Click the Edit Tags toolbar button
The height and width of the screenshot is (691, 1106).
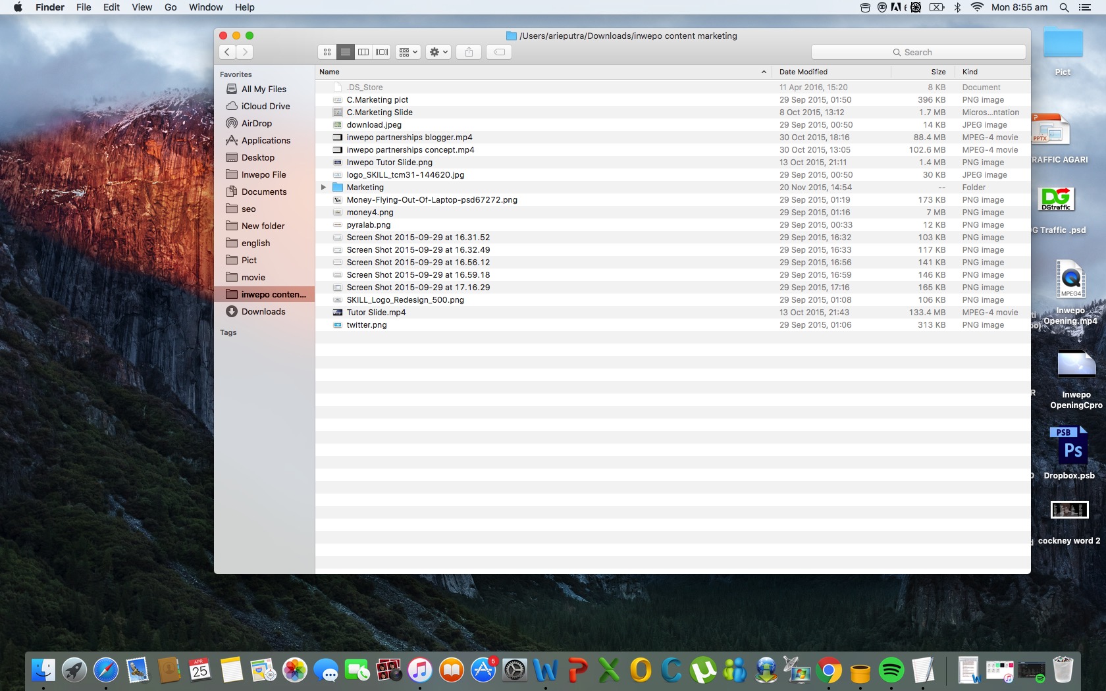500,52
